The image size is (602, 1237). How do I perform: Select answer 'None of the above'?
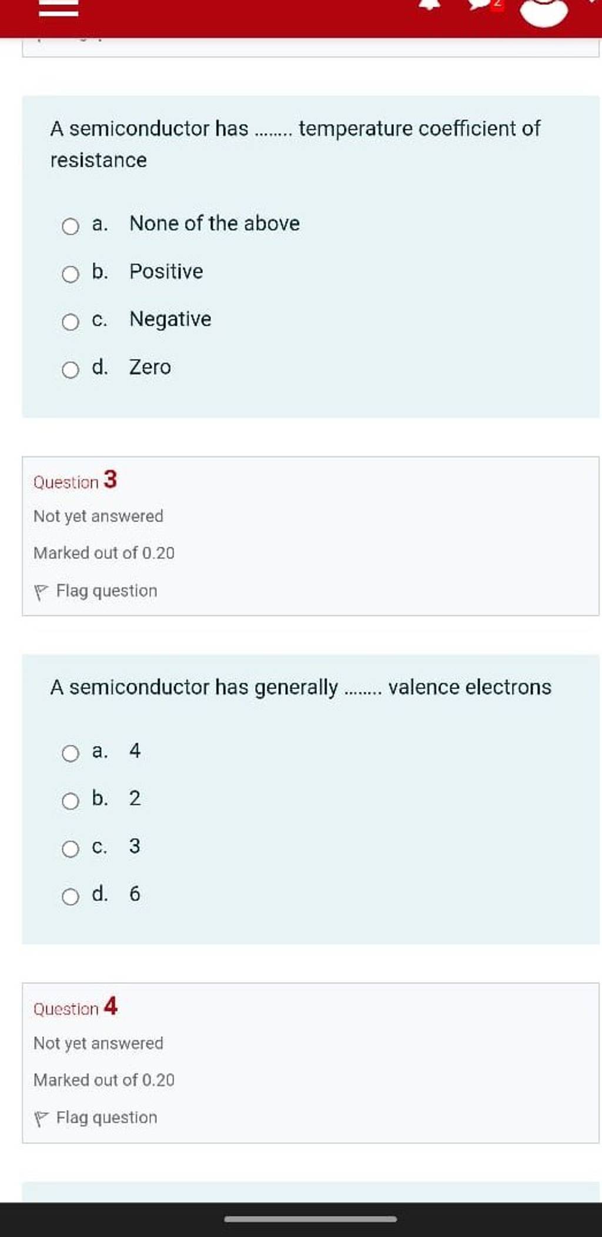(71, 224)
